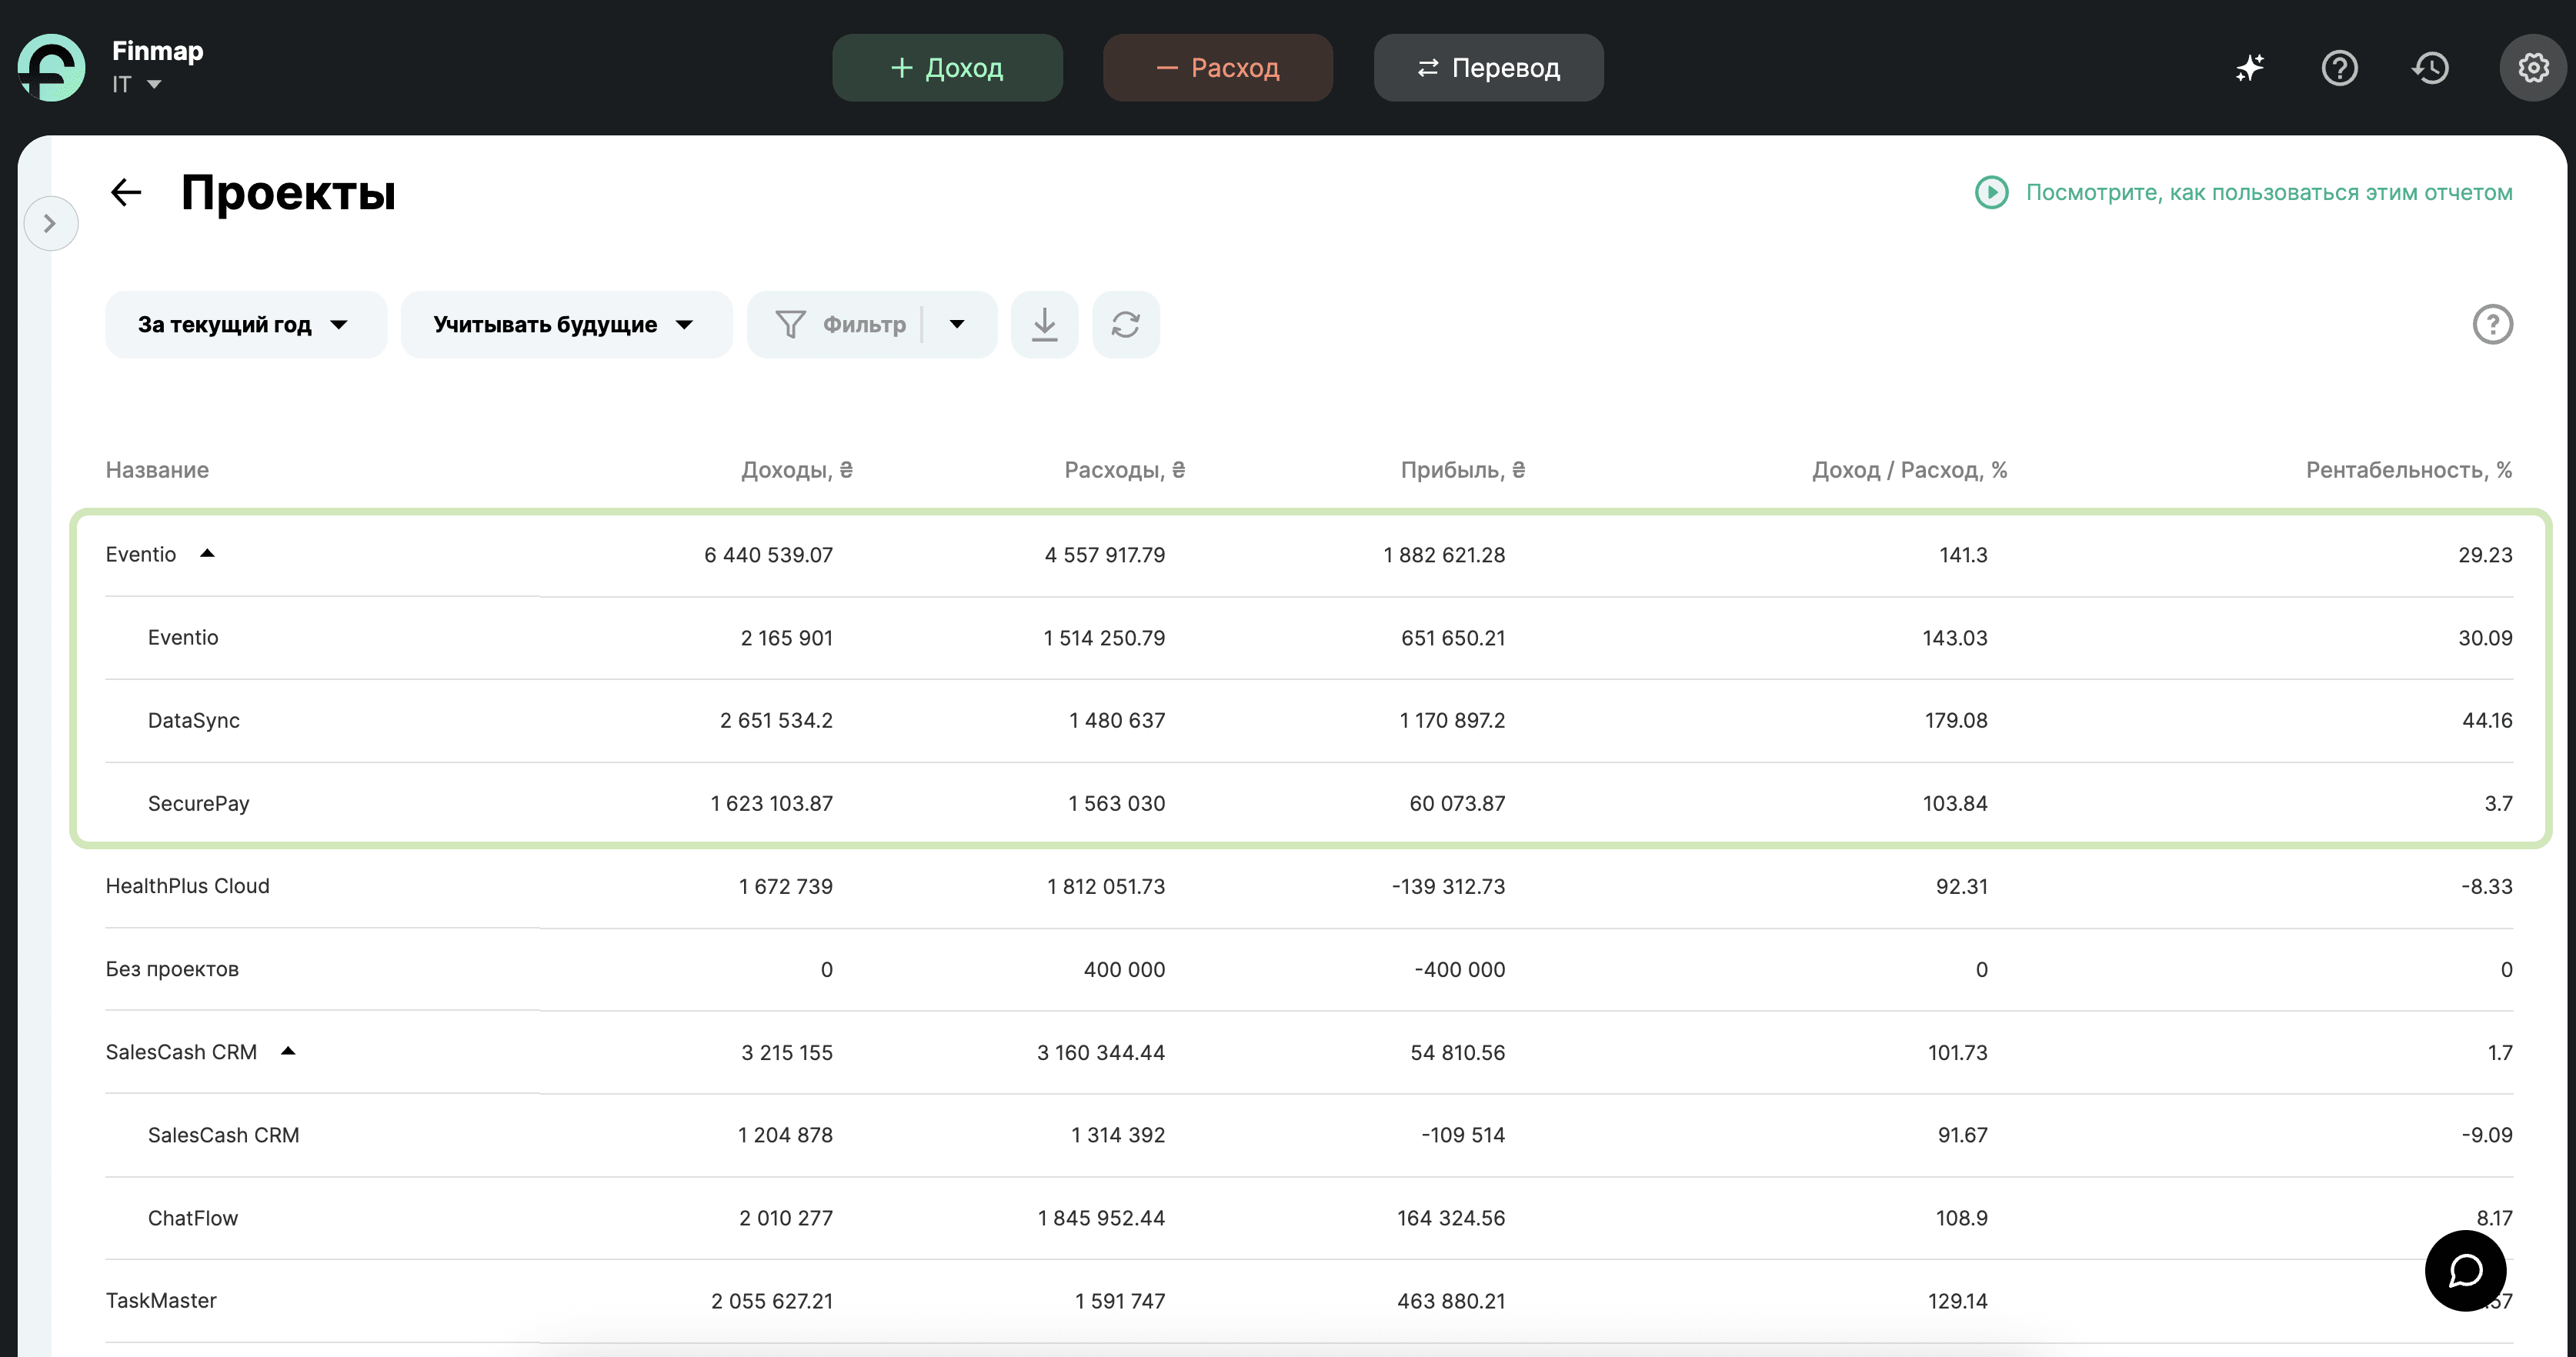Go back using the arrow next to Проекты
This screenshot has width=2576, height=1357.
click(126, 192)
